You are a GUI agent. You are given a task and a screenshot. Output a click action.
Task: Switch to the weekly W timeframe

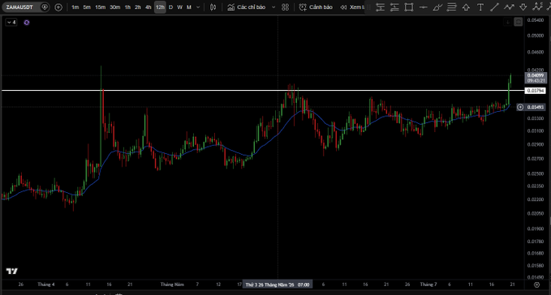point(179,7)
